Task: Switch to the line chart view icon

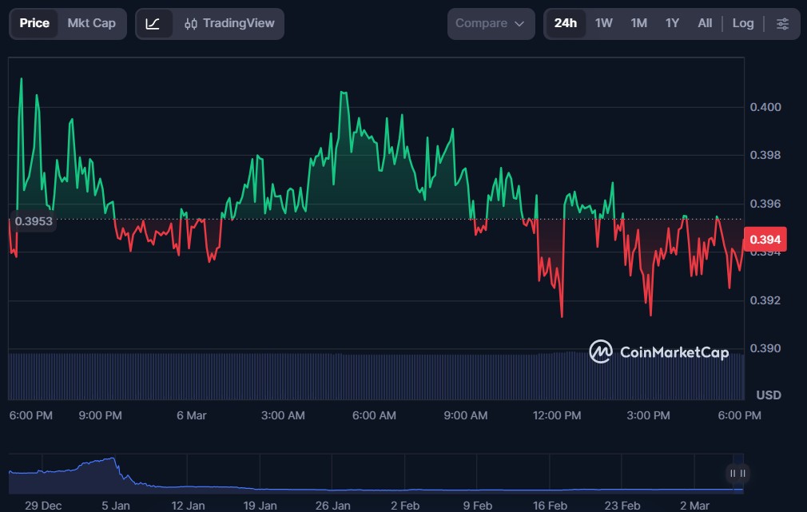Action: pyautogui.click(x=153, y=24)
